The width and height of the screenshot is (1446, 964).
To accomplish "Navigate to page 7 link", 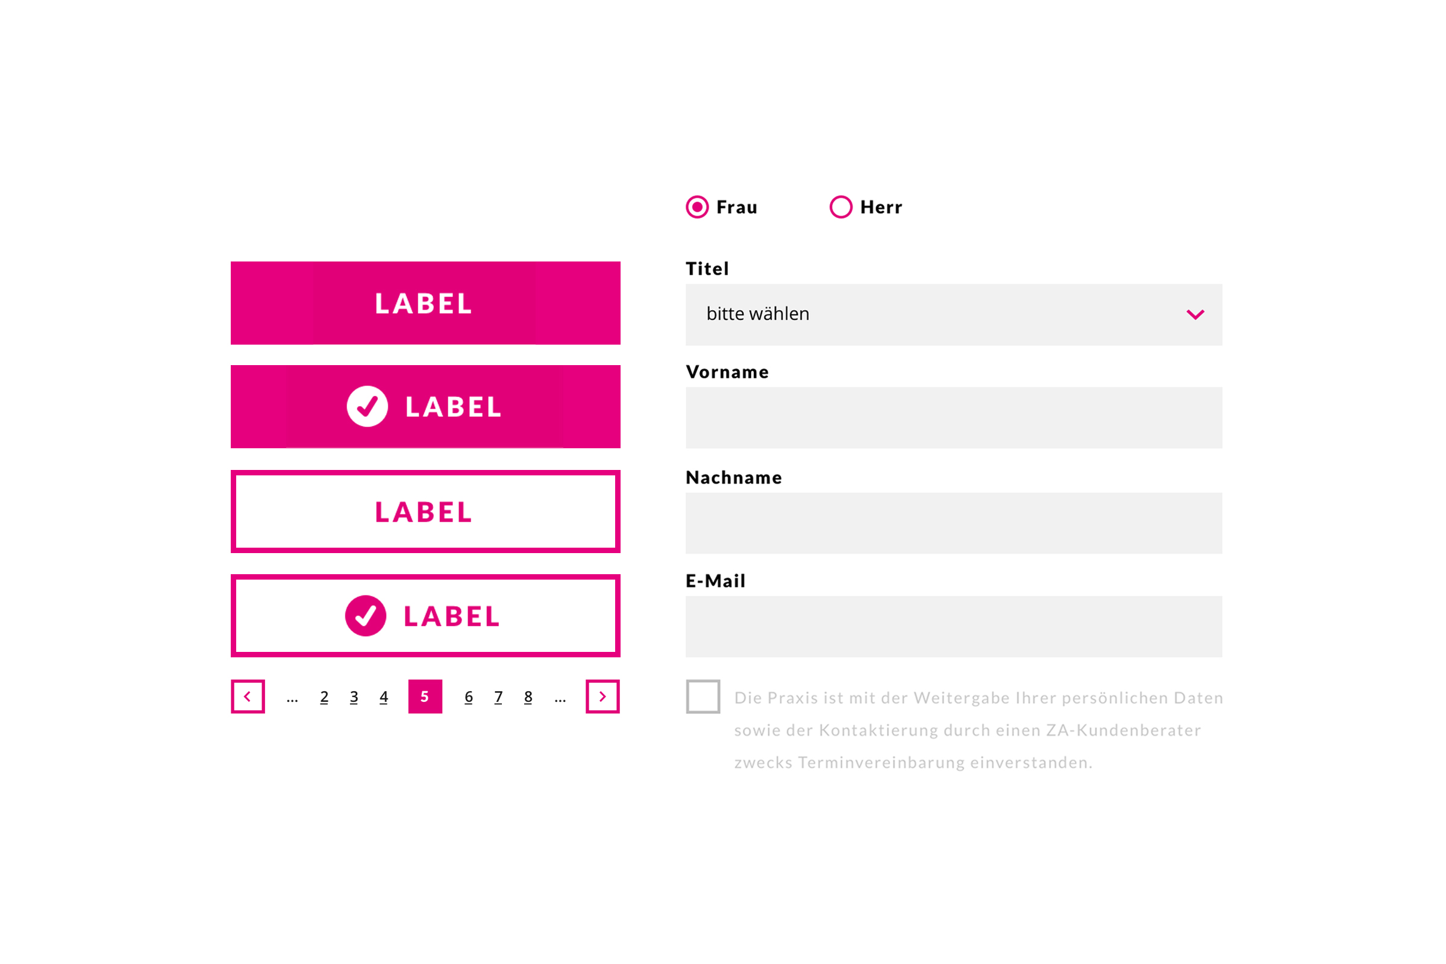I will [499, 696].
